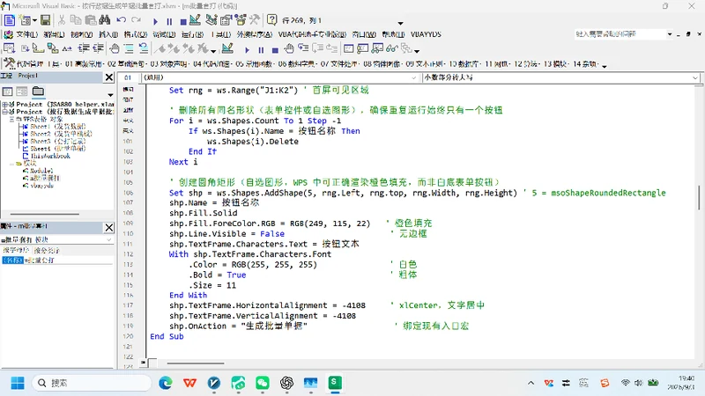
Task: Toggle bookmark flag icon
Action: click(x=160, y=48)
